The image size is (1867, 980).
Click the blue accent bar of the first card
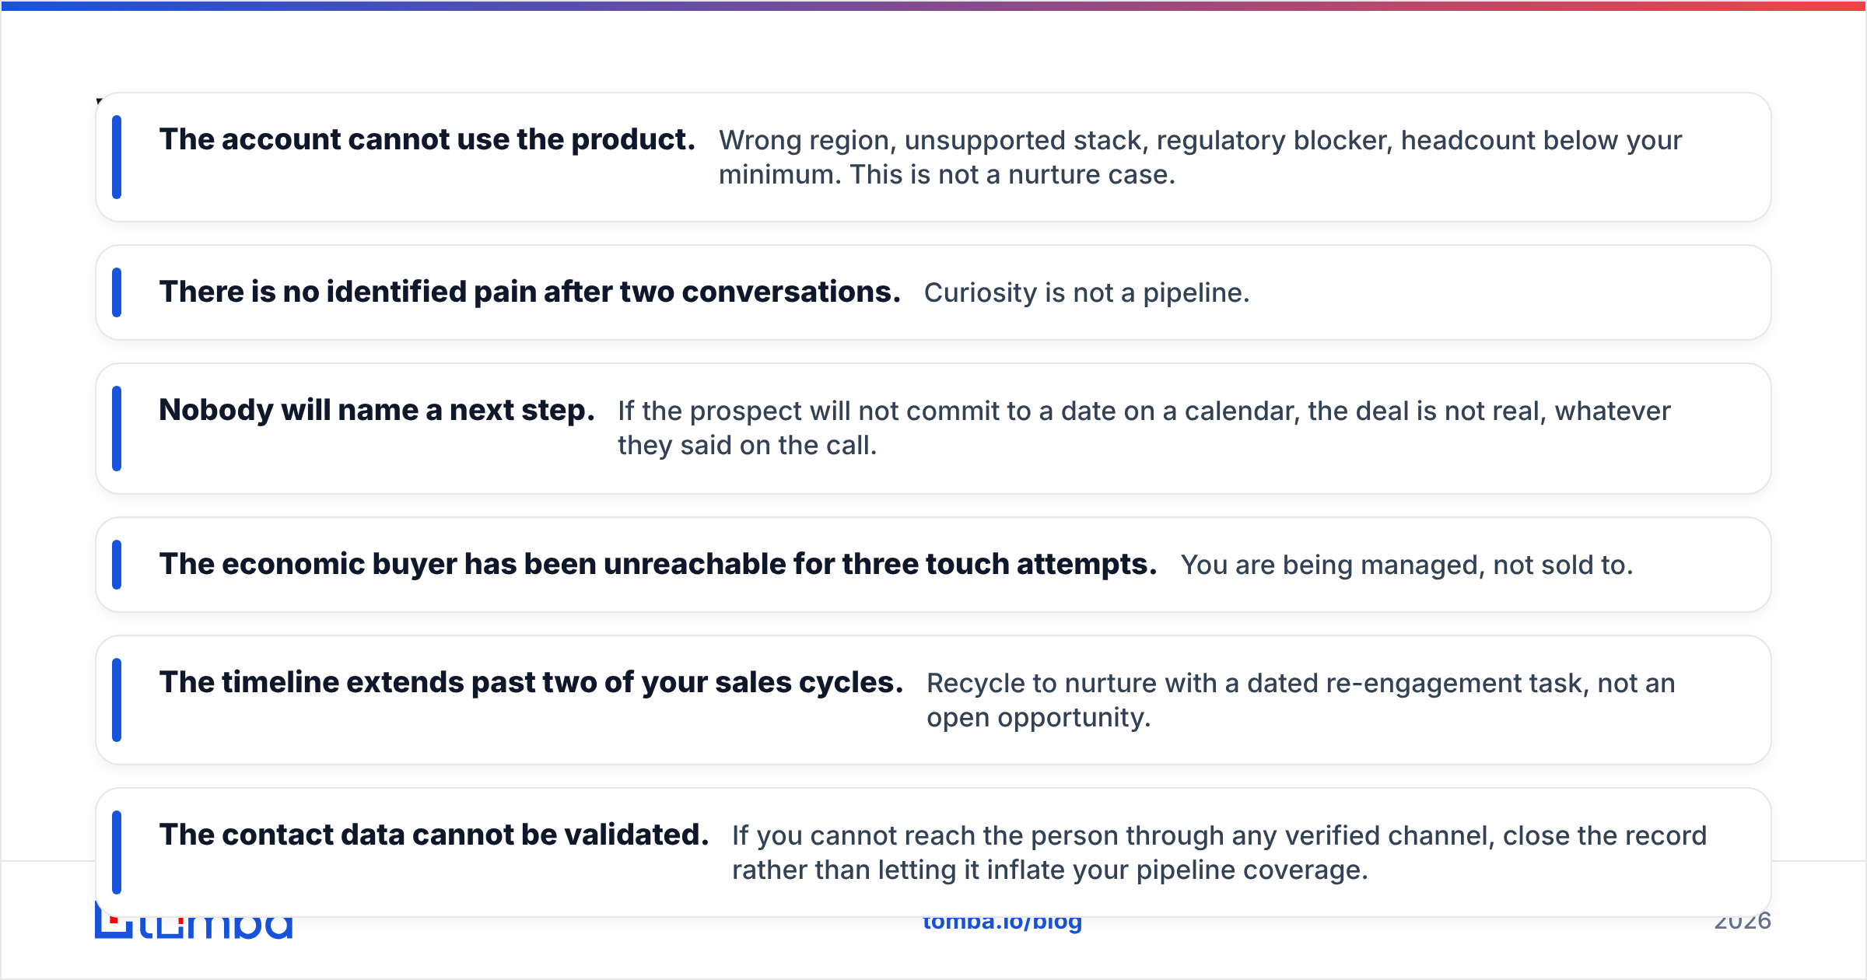117,157
